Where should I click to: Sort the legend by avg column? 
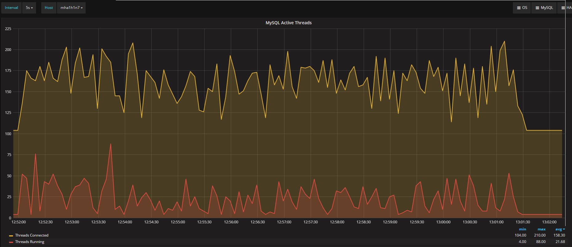(x=558, y=229)
